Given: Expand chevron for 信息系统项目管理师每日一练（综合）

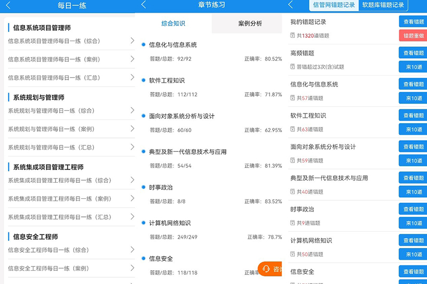Looking at the screenshot, I should click(x=132, y=40).
